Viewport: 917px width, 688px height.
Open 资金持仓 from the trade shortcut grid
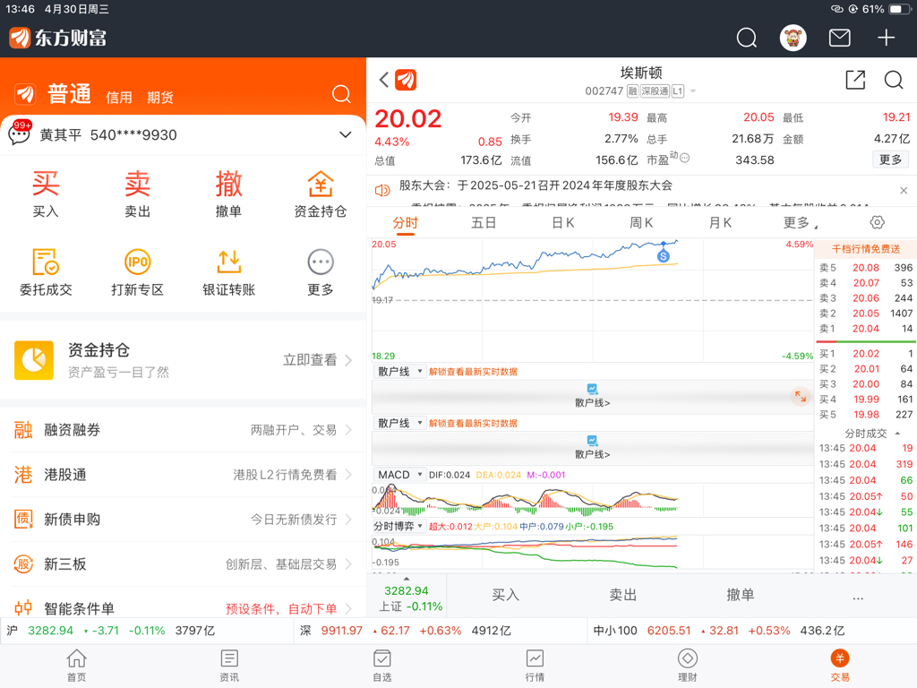tap(321, 193)
